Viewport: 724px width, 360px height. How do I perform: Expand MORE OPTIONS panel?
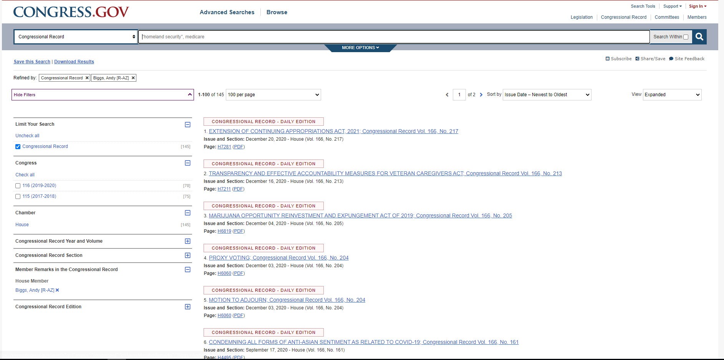360,48
